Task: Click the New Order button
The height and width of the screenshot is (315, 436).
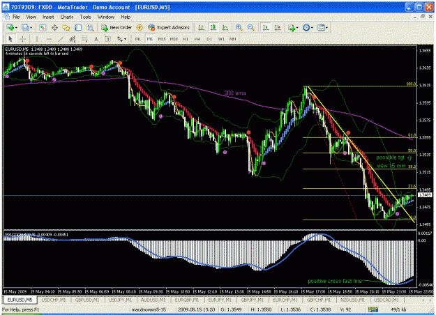Action: coord(116,27)
